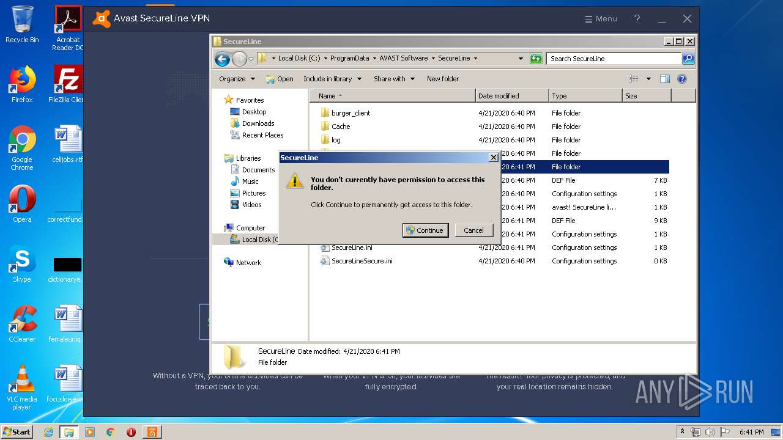Screen dimensions: 783x440
Task: Select Local Disk (C:) breadcrumb
Action: (x=299, y=59)
